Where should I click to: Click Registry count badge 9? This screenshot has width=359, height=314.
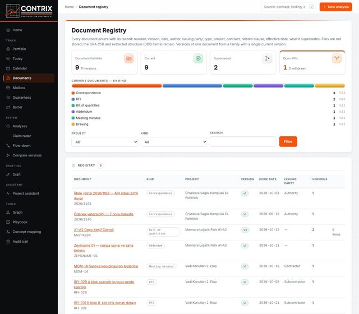pos(100,165)
